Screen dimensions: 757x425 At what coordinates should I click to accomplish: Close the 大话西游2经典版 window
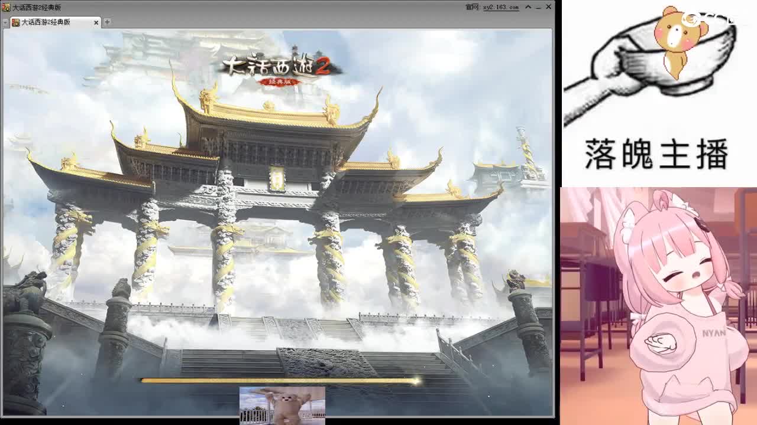pyautogui.click(x=548, y=7)
